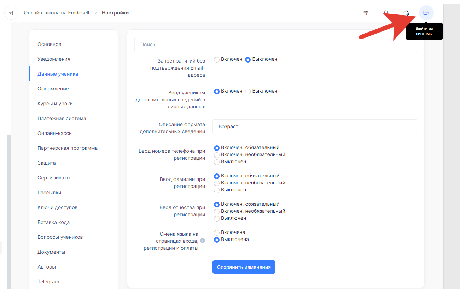Go to the Авторы section

pos(47,267)
